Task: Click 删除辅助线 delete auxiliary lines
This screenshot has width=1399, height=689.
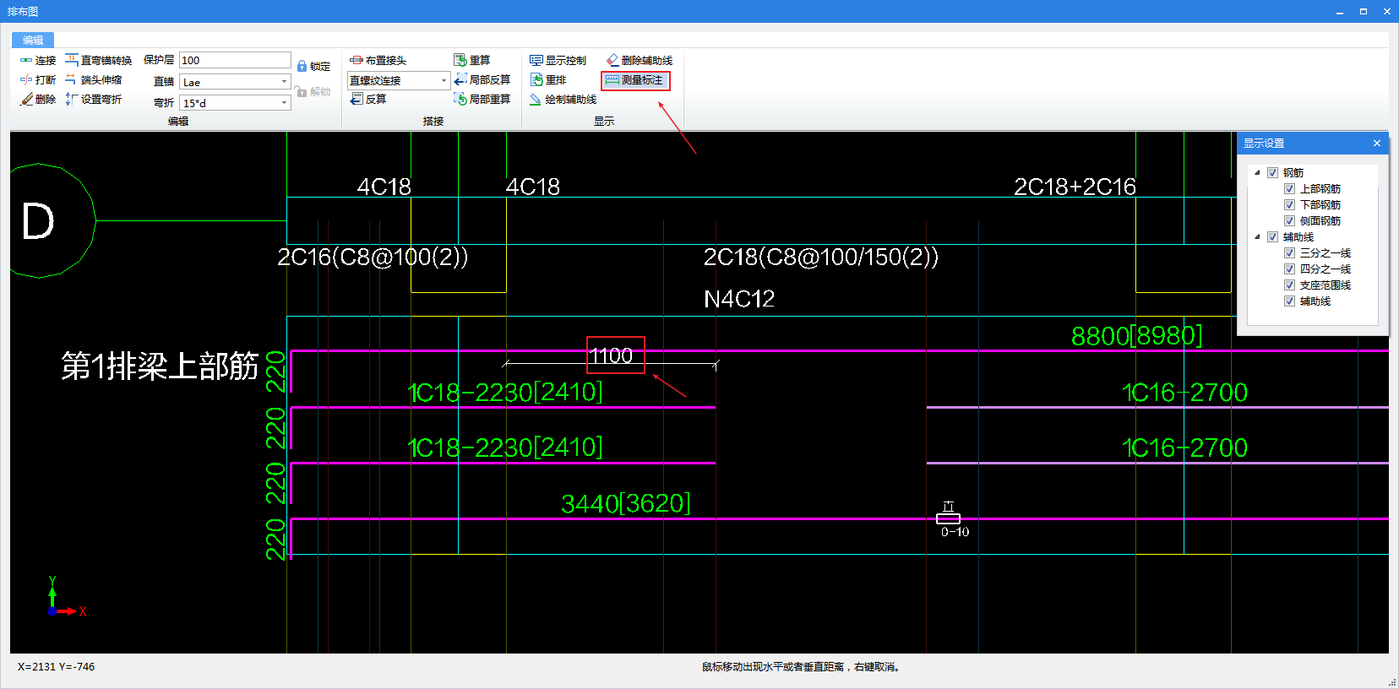Action: 640,61
